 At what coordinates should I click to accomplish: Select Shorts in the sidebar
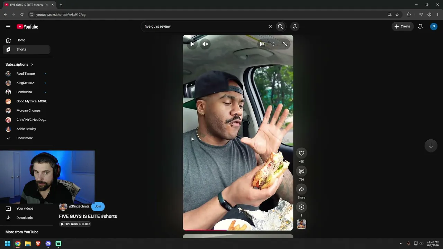(26, 49)
